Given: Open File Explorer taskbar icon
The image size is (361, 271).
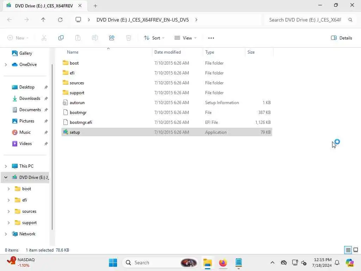Looking at the screenshot, I should pos(207,263).
